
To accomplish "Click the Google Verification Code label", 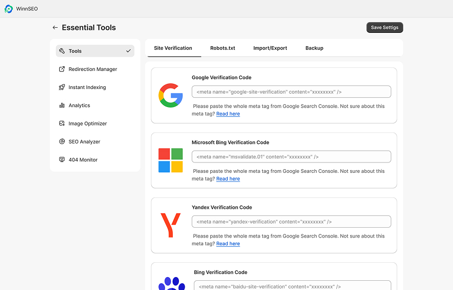I will [x=222, y=78].
